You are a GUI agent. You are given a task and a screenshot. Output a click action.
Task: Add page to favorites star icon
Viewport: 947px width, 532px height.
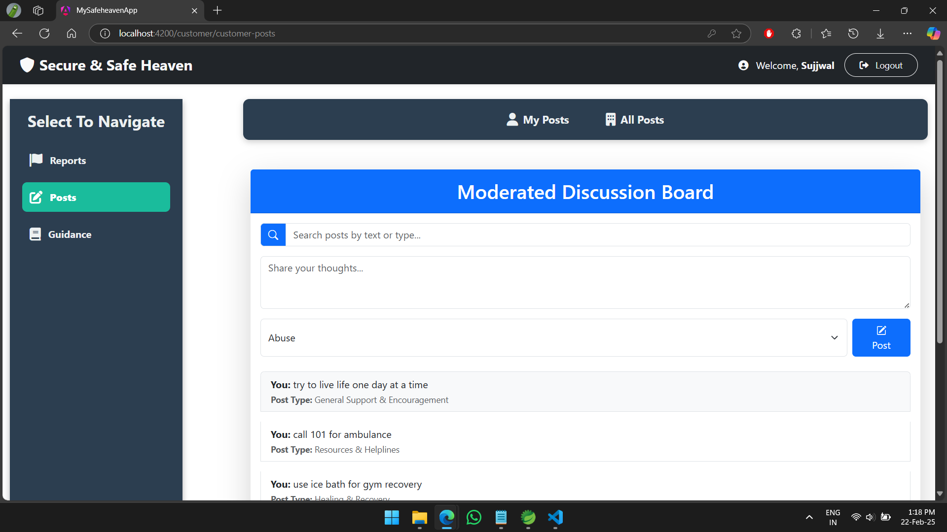pyautogui.click(x=736, y=33)
